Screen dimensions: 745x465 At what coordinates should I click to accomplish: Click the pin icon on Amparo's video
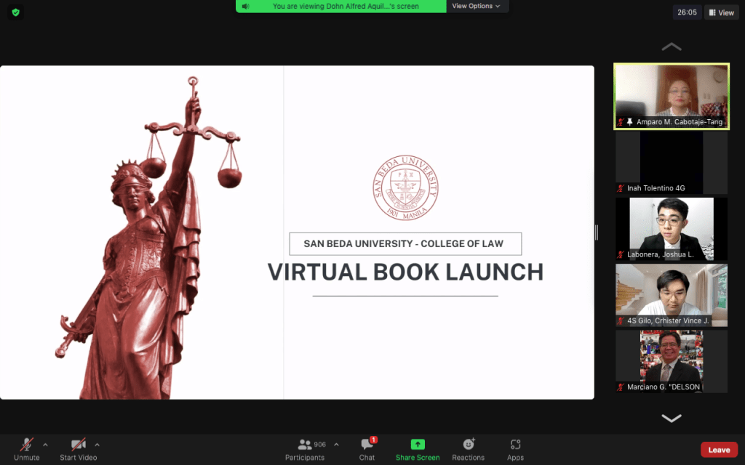point(630,122)
